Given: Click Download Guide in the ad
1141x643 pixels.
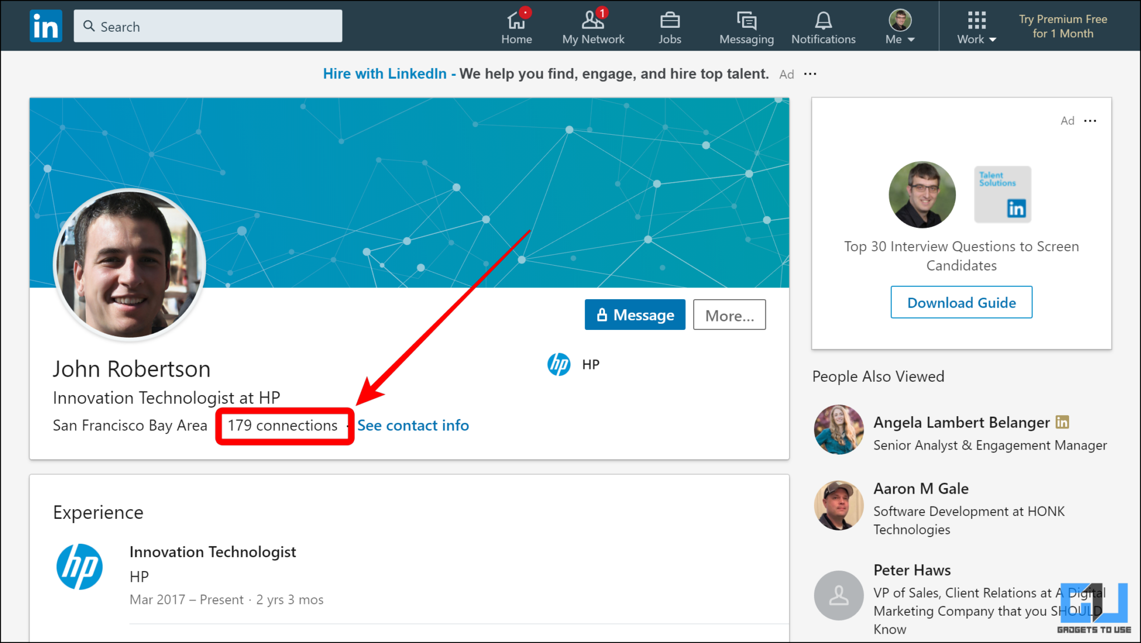Looking at the screenshot, I should (x=961, y=302).
